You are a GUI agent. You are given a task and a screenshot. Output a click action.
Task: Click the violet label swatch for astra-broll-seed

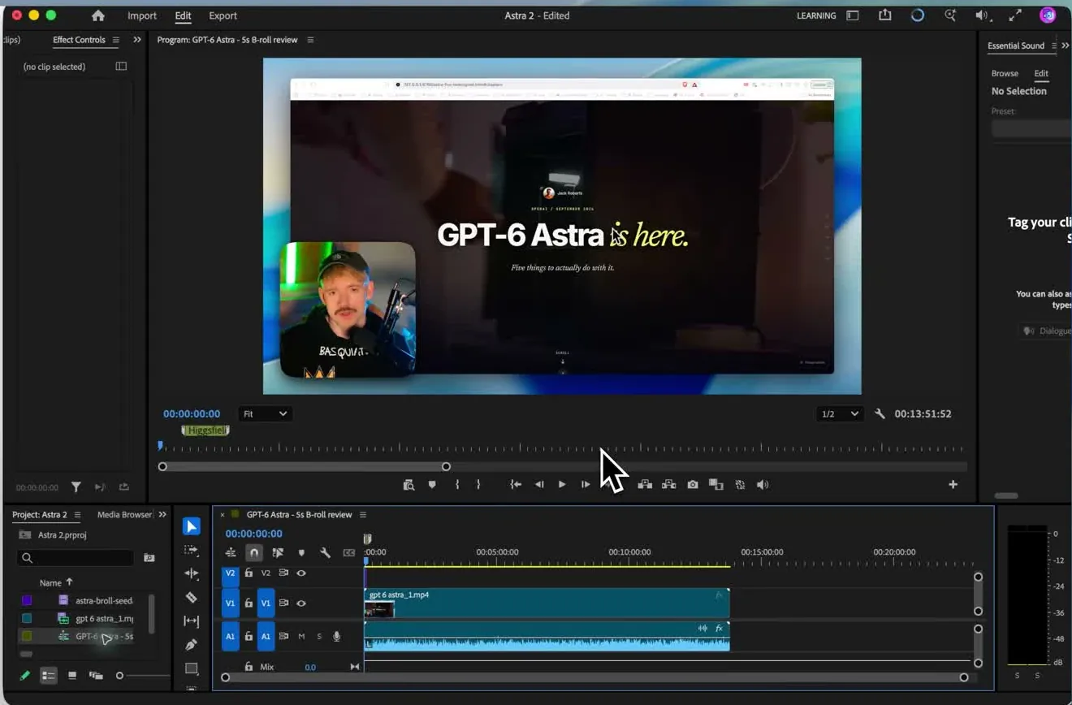27,600
